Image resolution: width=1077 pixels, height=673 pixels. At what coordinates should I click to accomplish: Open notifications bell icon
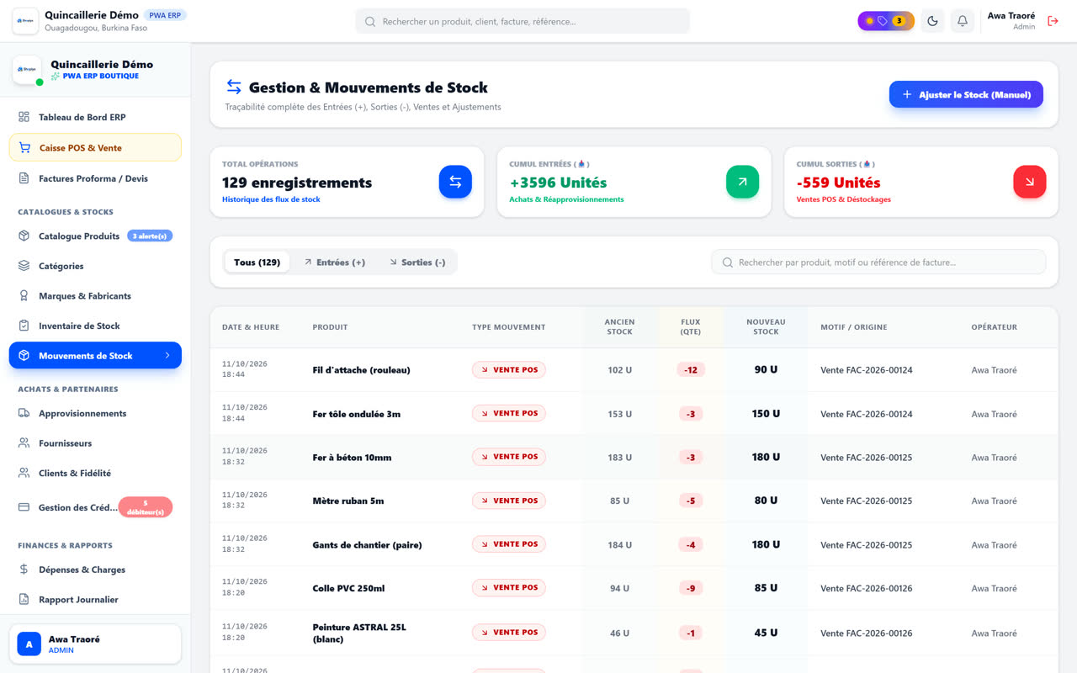(963, 21)
